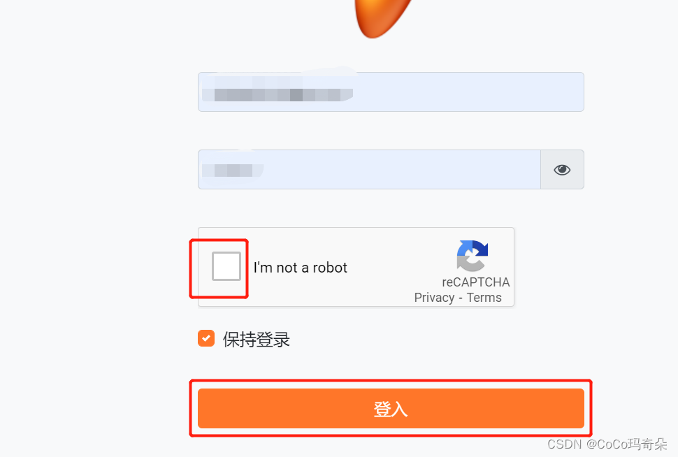Screen dimensions: 678x457
Task: Check the I'm not a robot box
Action: coord(226,266)
